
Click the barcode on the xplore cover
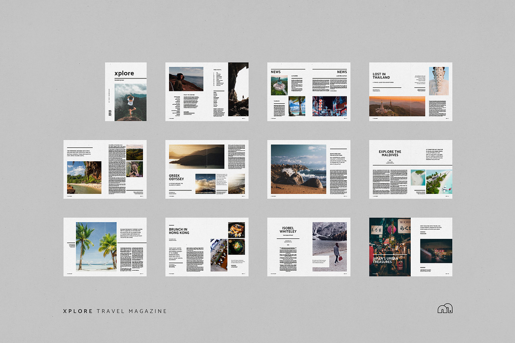click(x=110, y=113)
